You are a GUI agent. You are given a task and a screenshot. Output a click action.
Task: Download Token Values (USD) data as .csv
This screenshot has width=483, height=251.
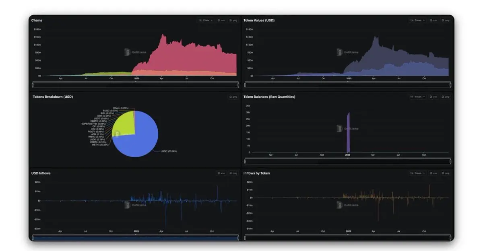(x=433, y=20)
